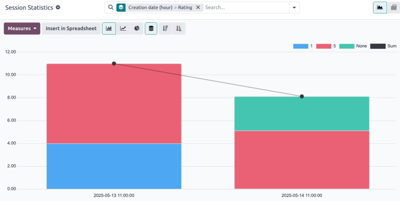Screen dimensions: 400x201
Task: Click the group-by layers icon in filter
Action: [x=121, y=8]
